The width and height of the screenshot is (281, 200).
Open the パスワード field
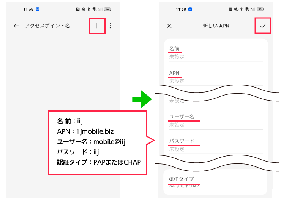[216, 145]
